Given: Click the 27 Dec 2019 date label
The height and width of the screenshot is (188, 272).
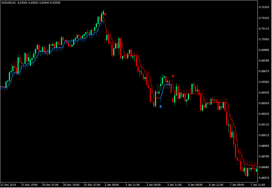Looking at the screenshot, I should [8, 185].
